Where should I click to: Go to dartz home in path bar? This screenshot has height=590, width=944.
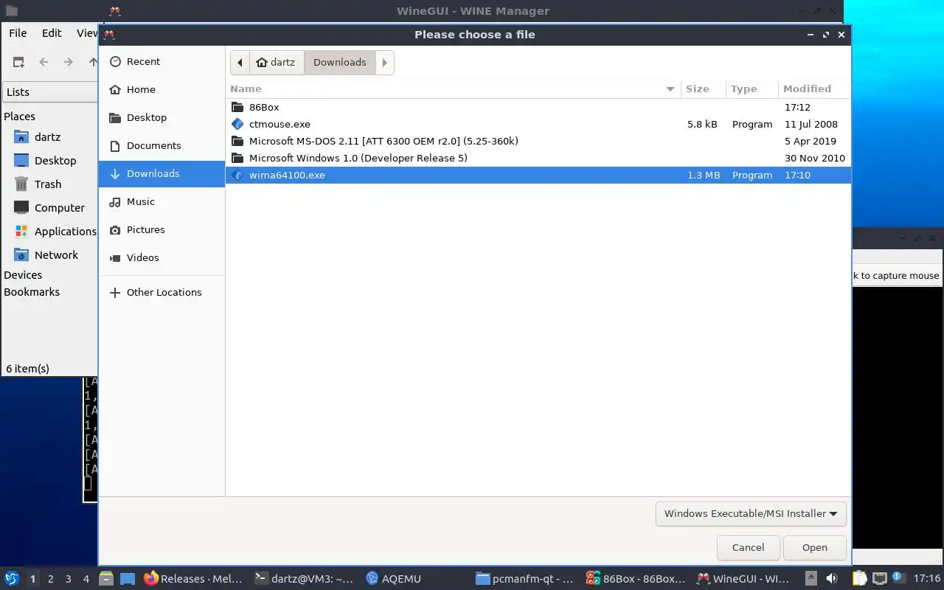(x=276, y=63)
